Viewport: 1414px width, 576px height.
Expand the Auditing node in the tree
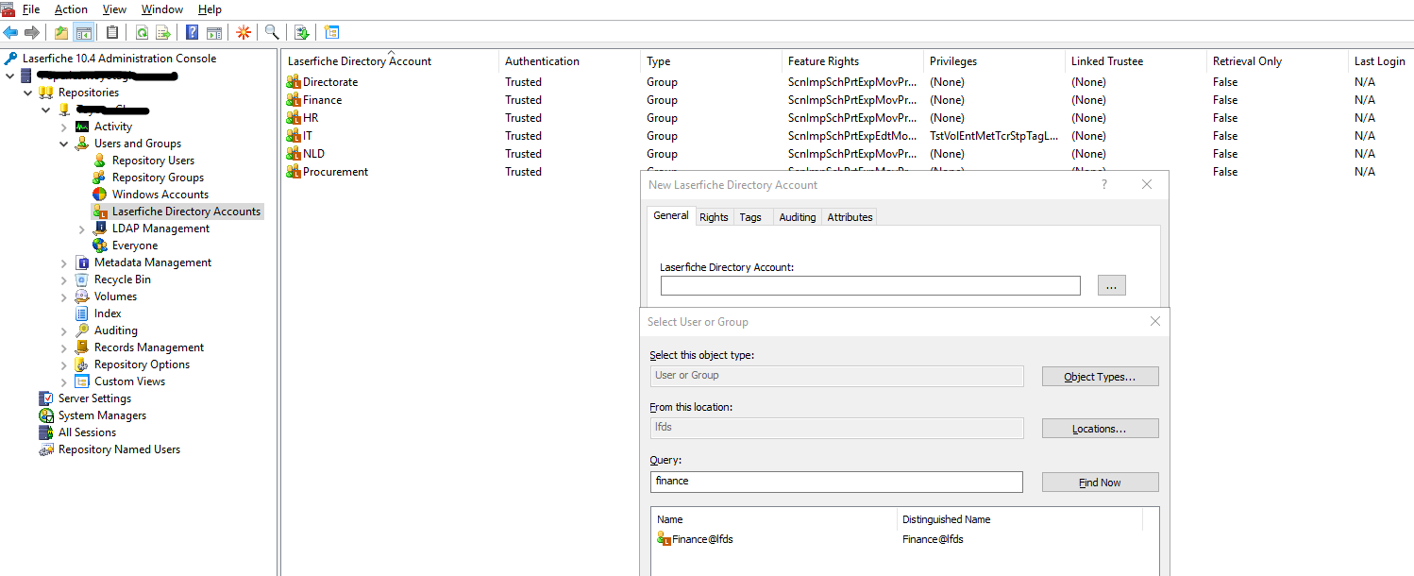click(64, 330)
